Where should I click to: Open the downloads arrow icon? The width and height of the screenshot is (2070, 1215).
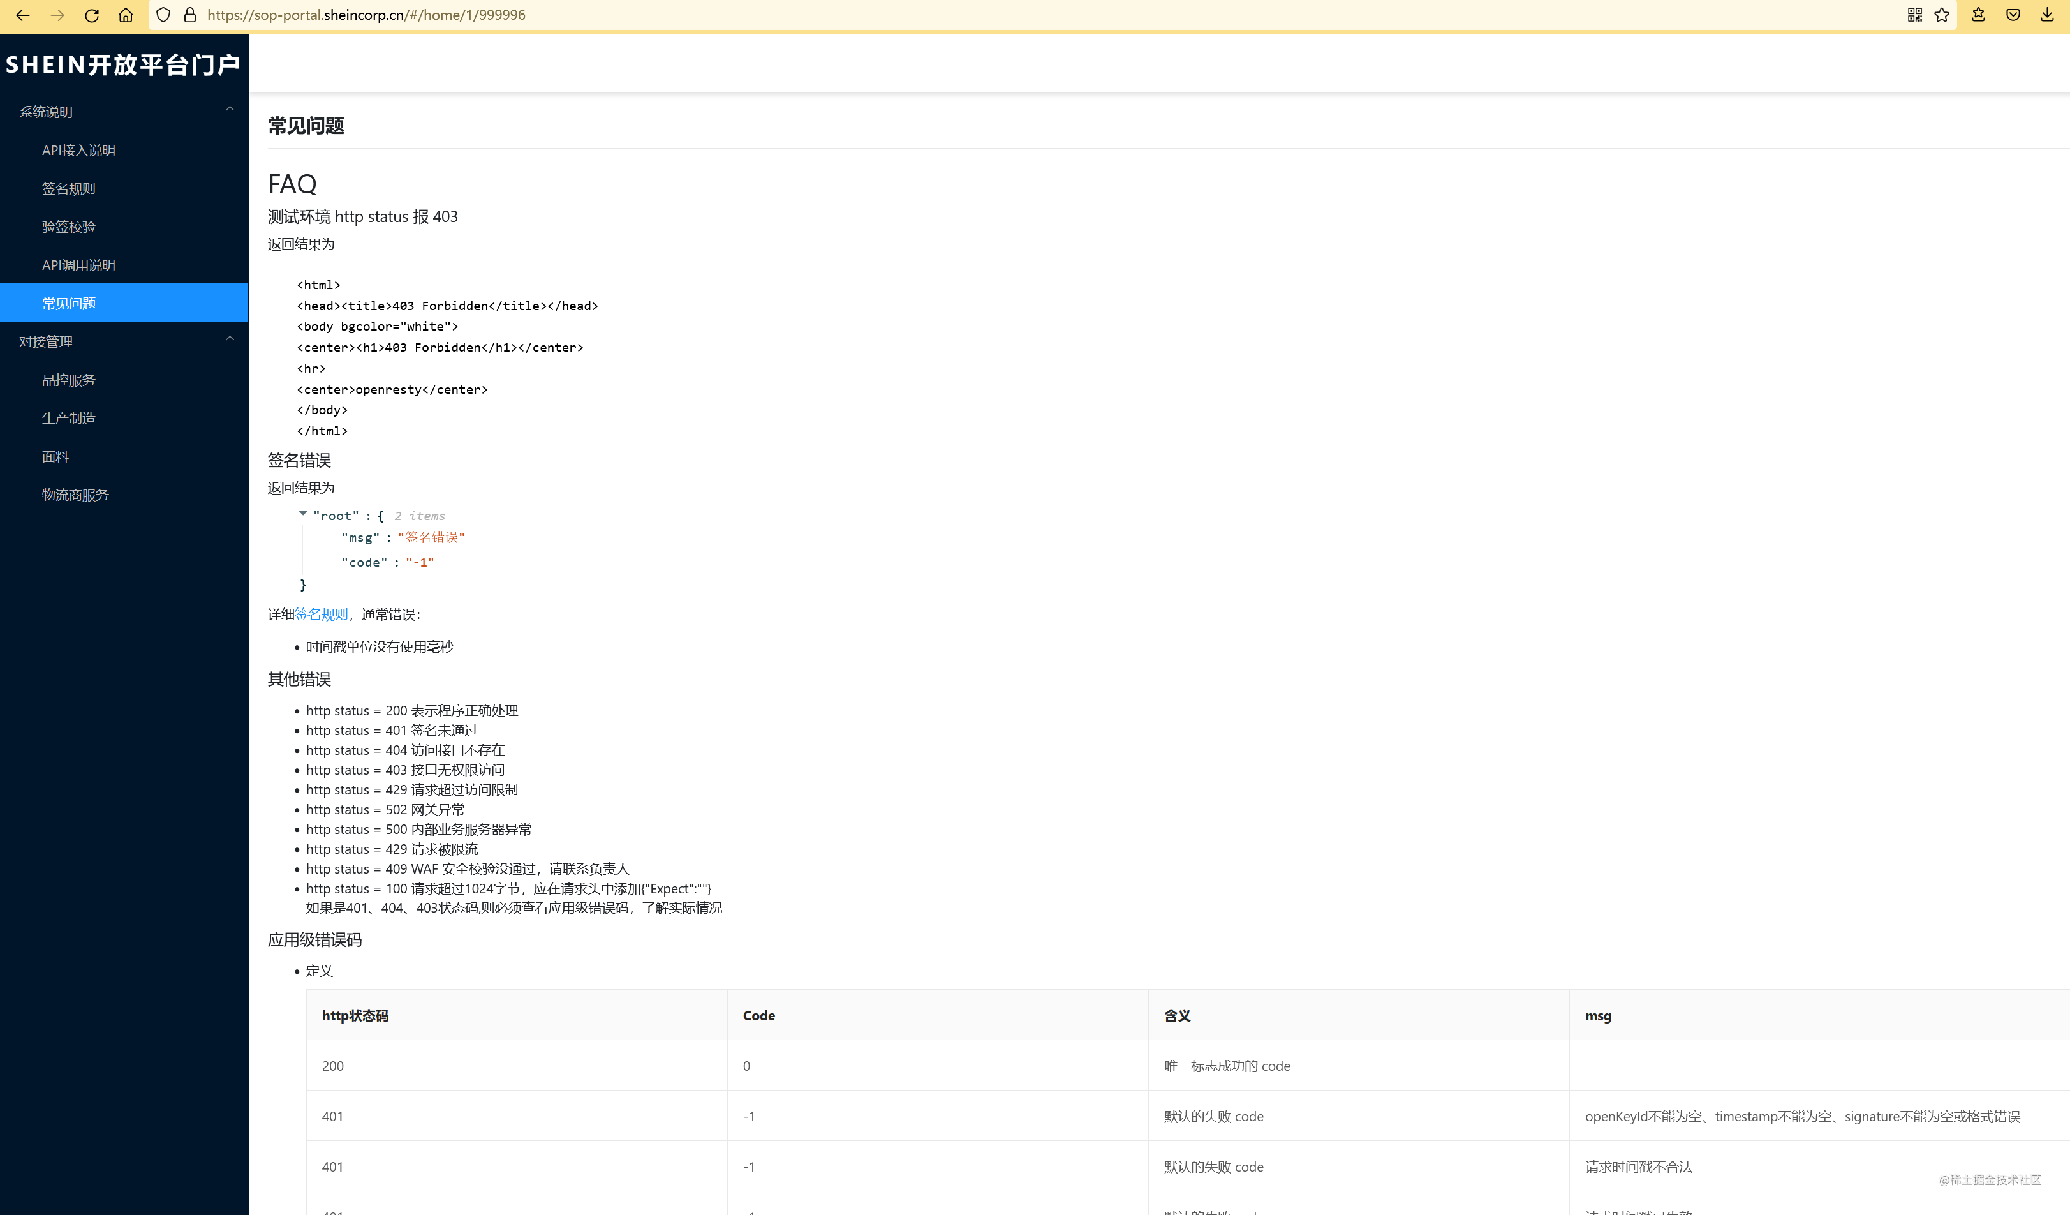pyautogui.click(x=2047, y=15)
